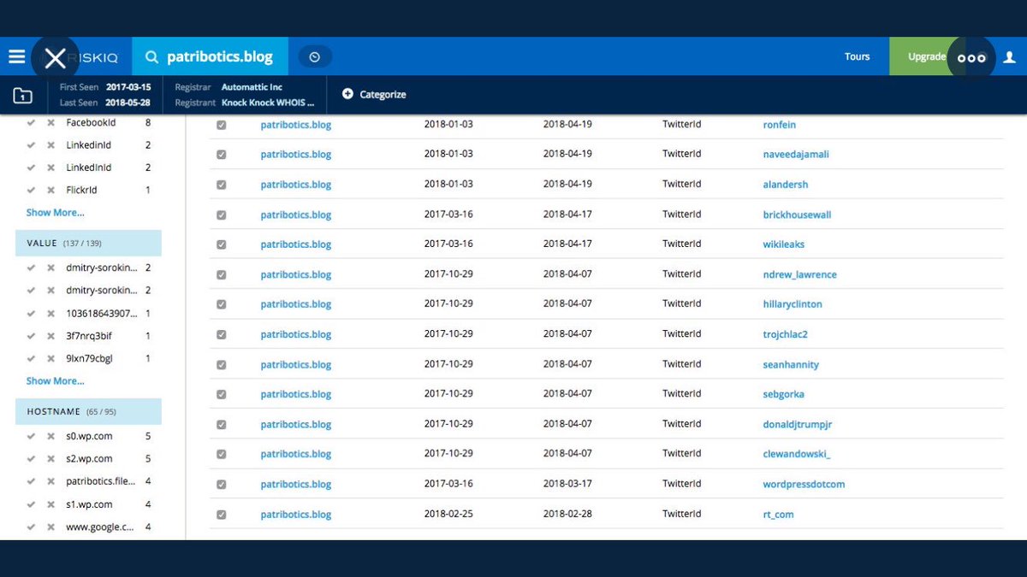Include the FlickrId filter checkmark
Screen dimensions: 1027x577
coord(31,190)
